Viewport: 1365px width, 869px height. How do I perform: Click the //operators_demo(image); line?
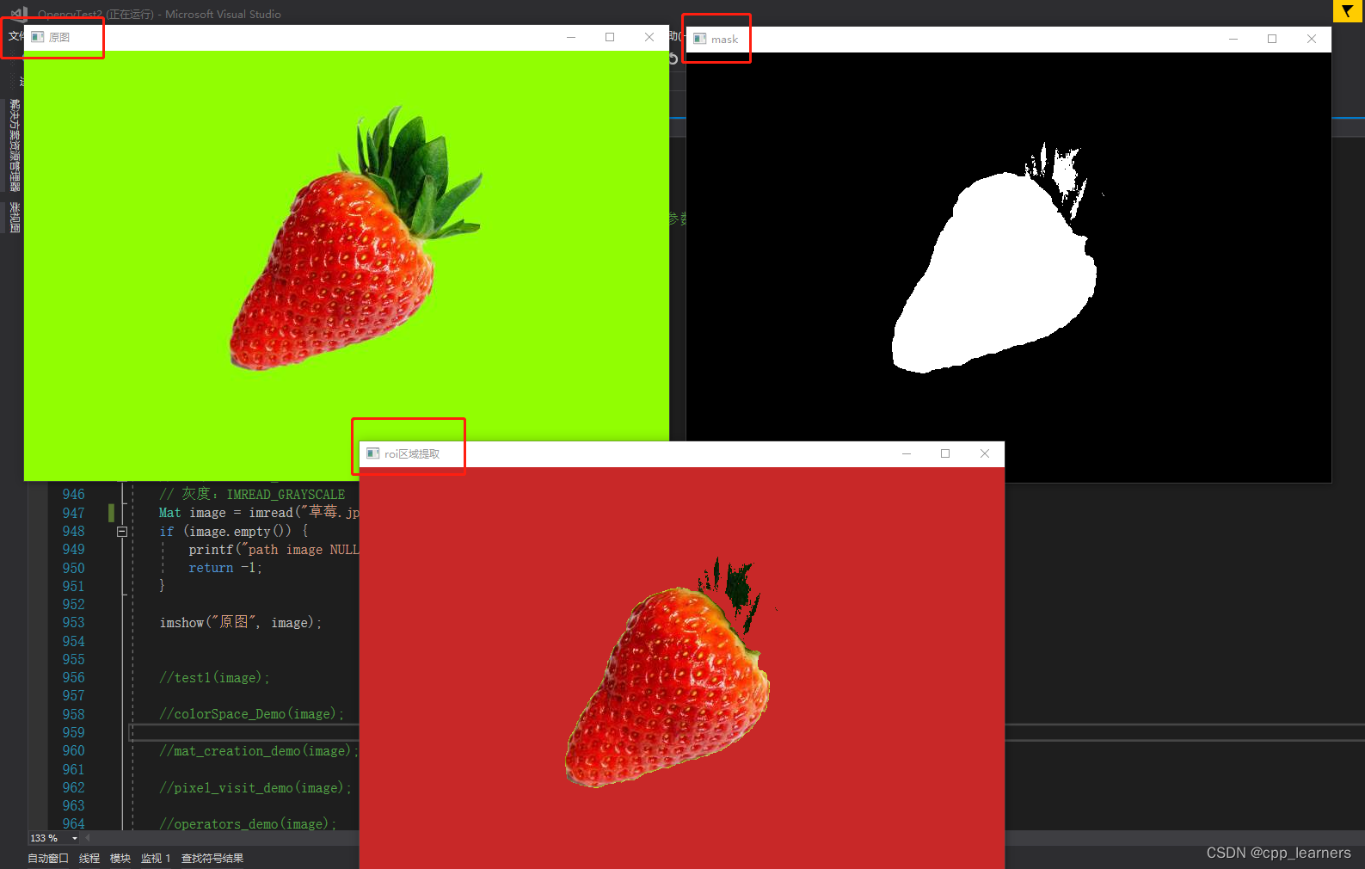[x=248, y=823]
